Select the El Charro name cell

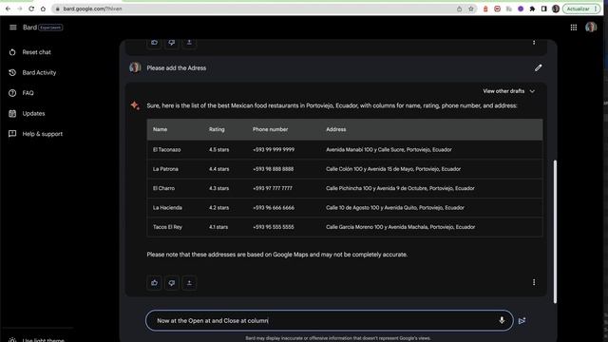(163, 188)
